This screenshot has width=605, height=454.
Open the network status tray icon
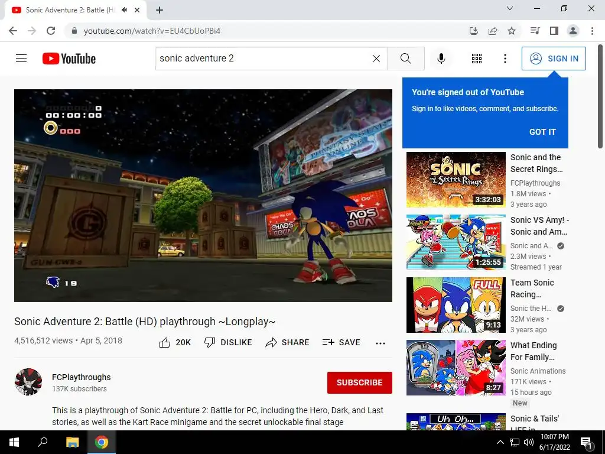pos(515,442)
